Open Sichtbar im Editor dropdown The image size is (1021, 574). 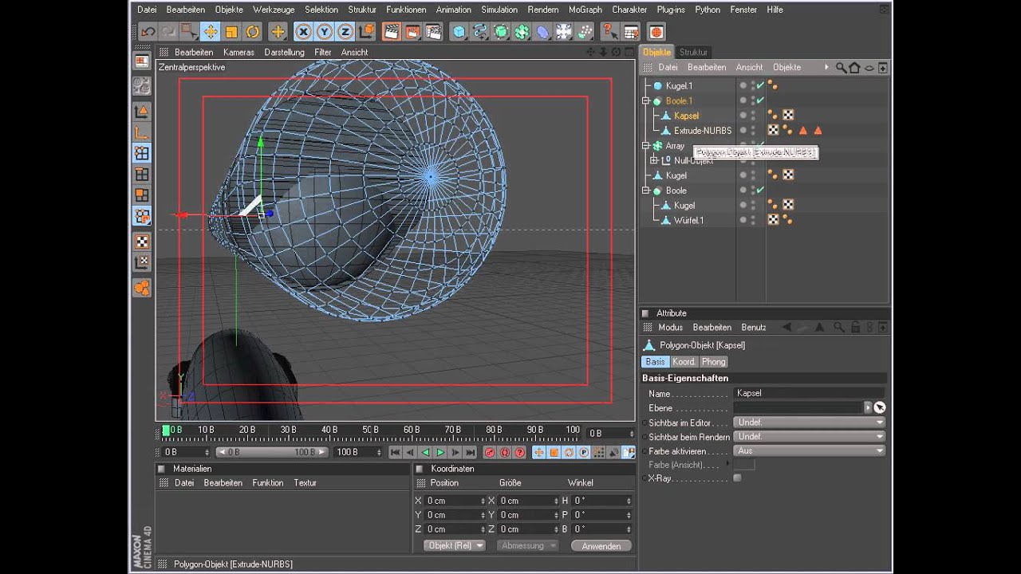pyautogui.click(x=810, y=423)
